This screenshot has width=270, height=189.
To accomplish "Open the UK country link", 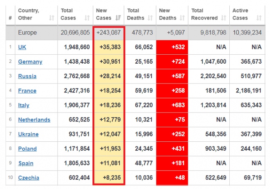I will [x=22, y=47].
